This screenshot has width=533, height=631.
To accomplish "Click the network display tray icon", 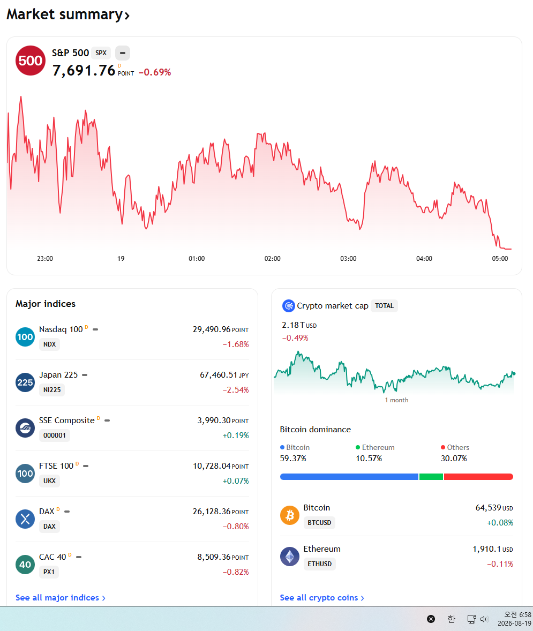I will [x=471, y=619].
